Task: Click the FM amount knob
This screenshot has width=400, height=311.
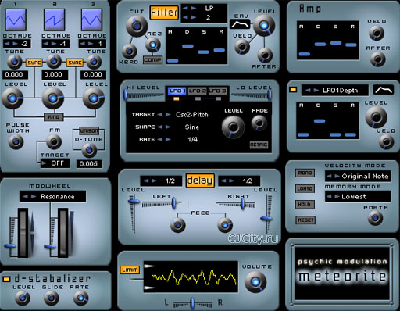Action: 54,142
